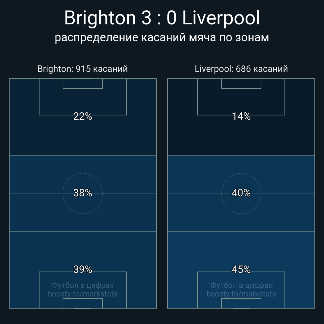This screenshot has width=324, height=324.
Task: Click Brighton's 38% middle third value
Action: click(83, 193)
